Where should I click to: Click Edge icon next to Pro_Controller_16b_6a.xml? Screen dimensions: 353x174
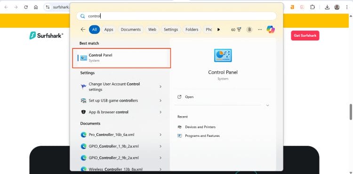[x=83, y=134]
